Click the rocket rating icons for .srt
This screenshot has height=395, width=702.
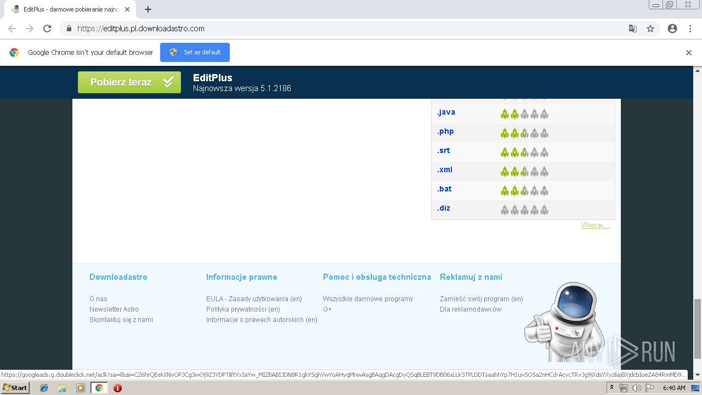click(524, 152)
